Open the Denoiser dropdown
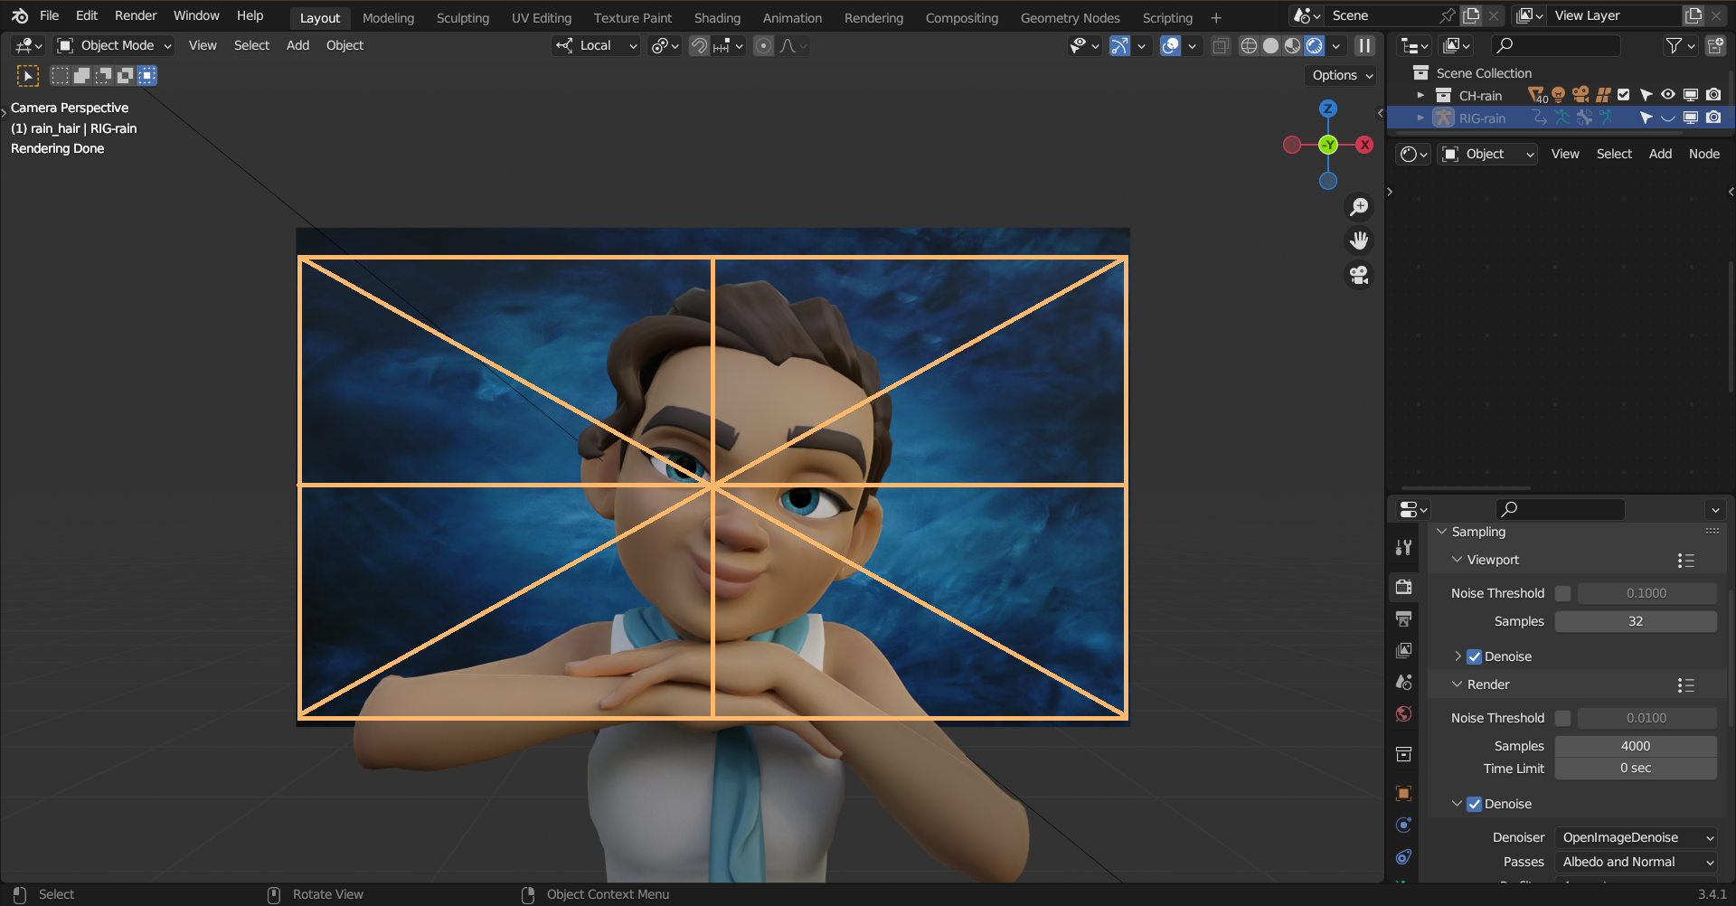1736x906 pixels. (1636, 838)
